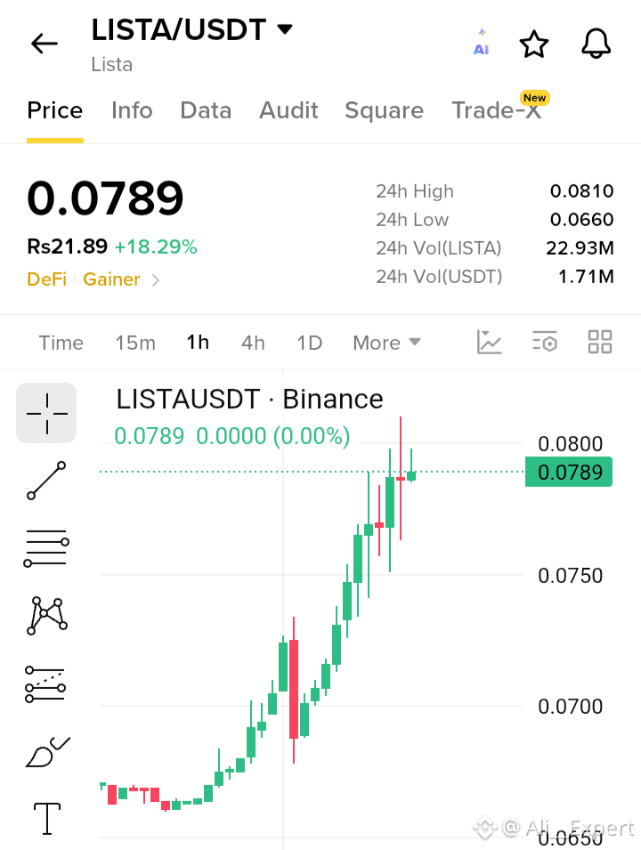
Task: Click the green 0.0789 price axis label
Action: pos(569,472)
